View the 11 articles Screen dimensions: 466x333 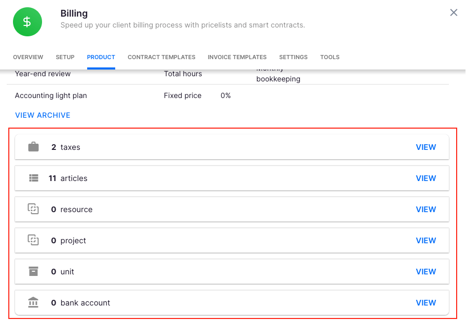[x=426, y=178]
